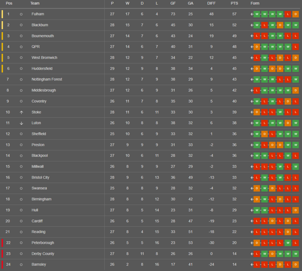Sort table by GF column header

tap(173, 3)
